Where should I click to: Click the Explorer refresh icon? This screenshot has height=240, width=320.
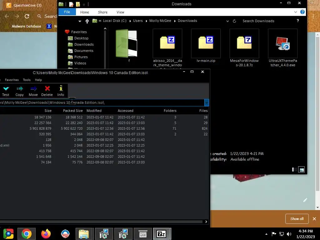coord(234,21)
